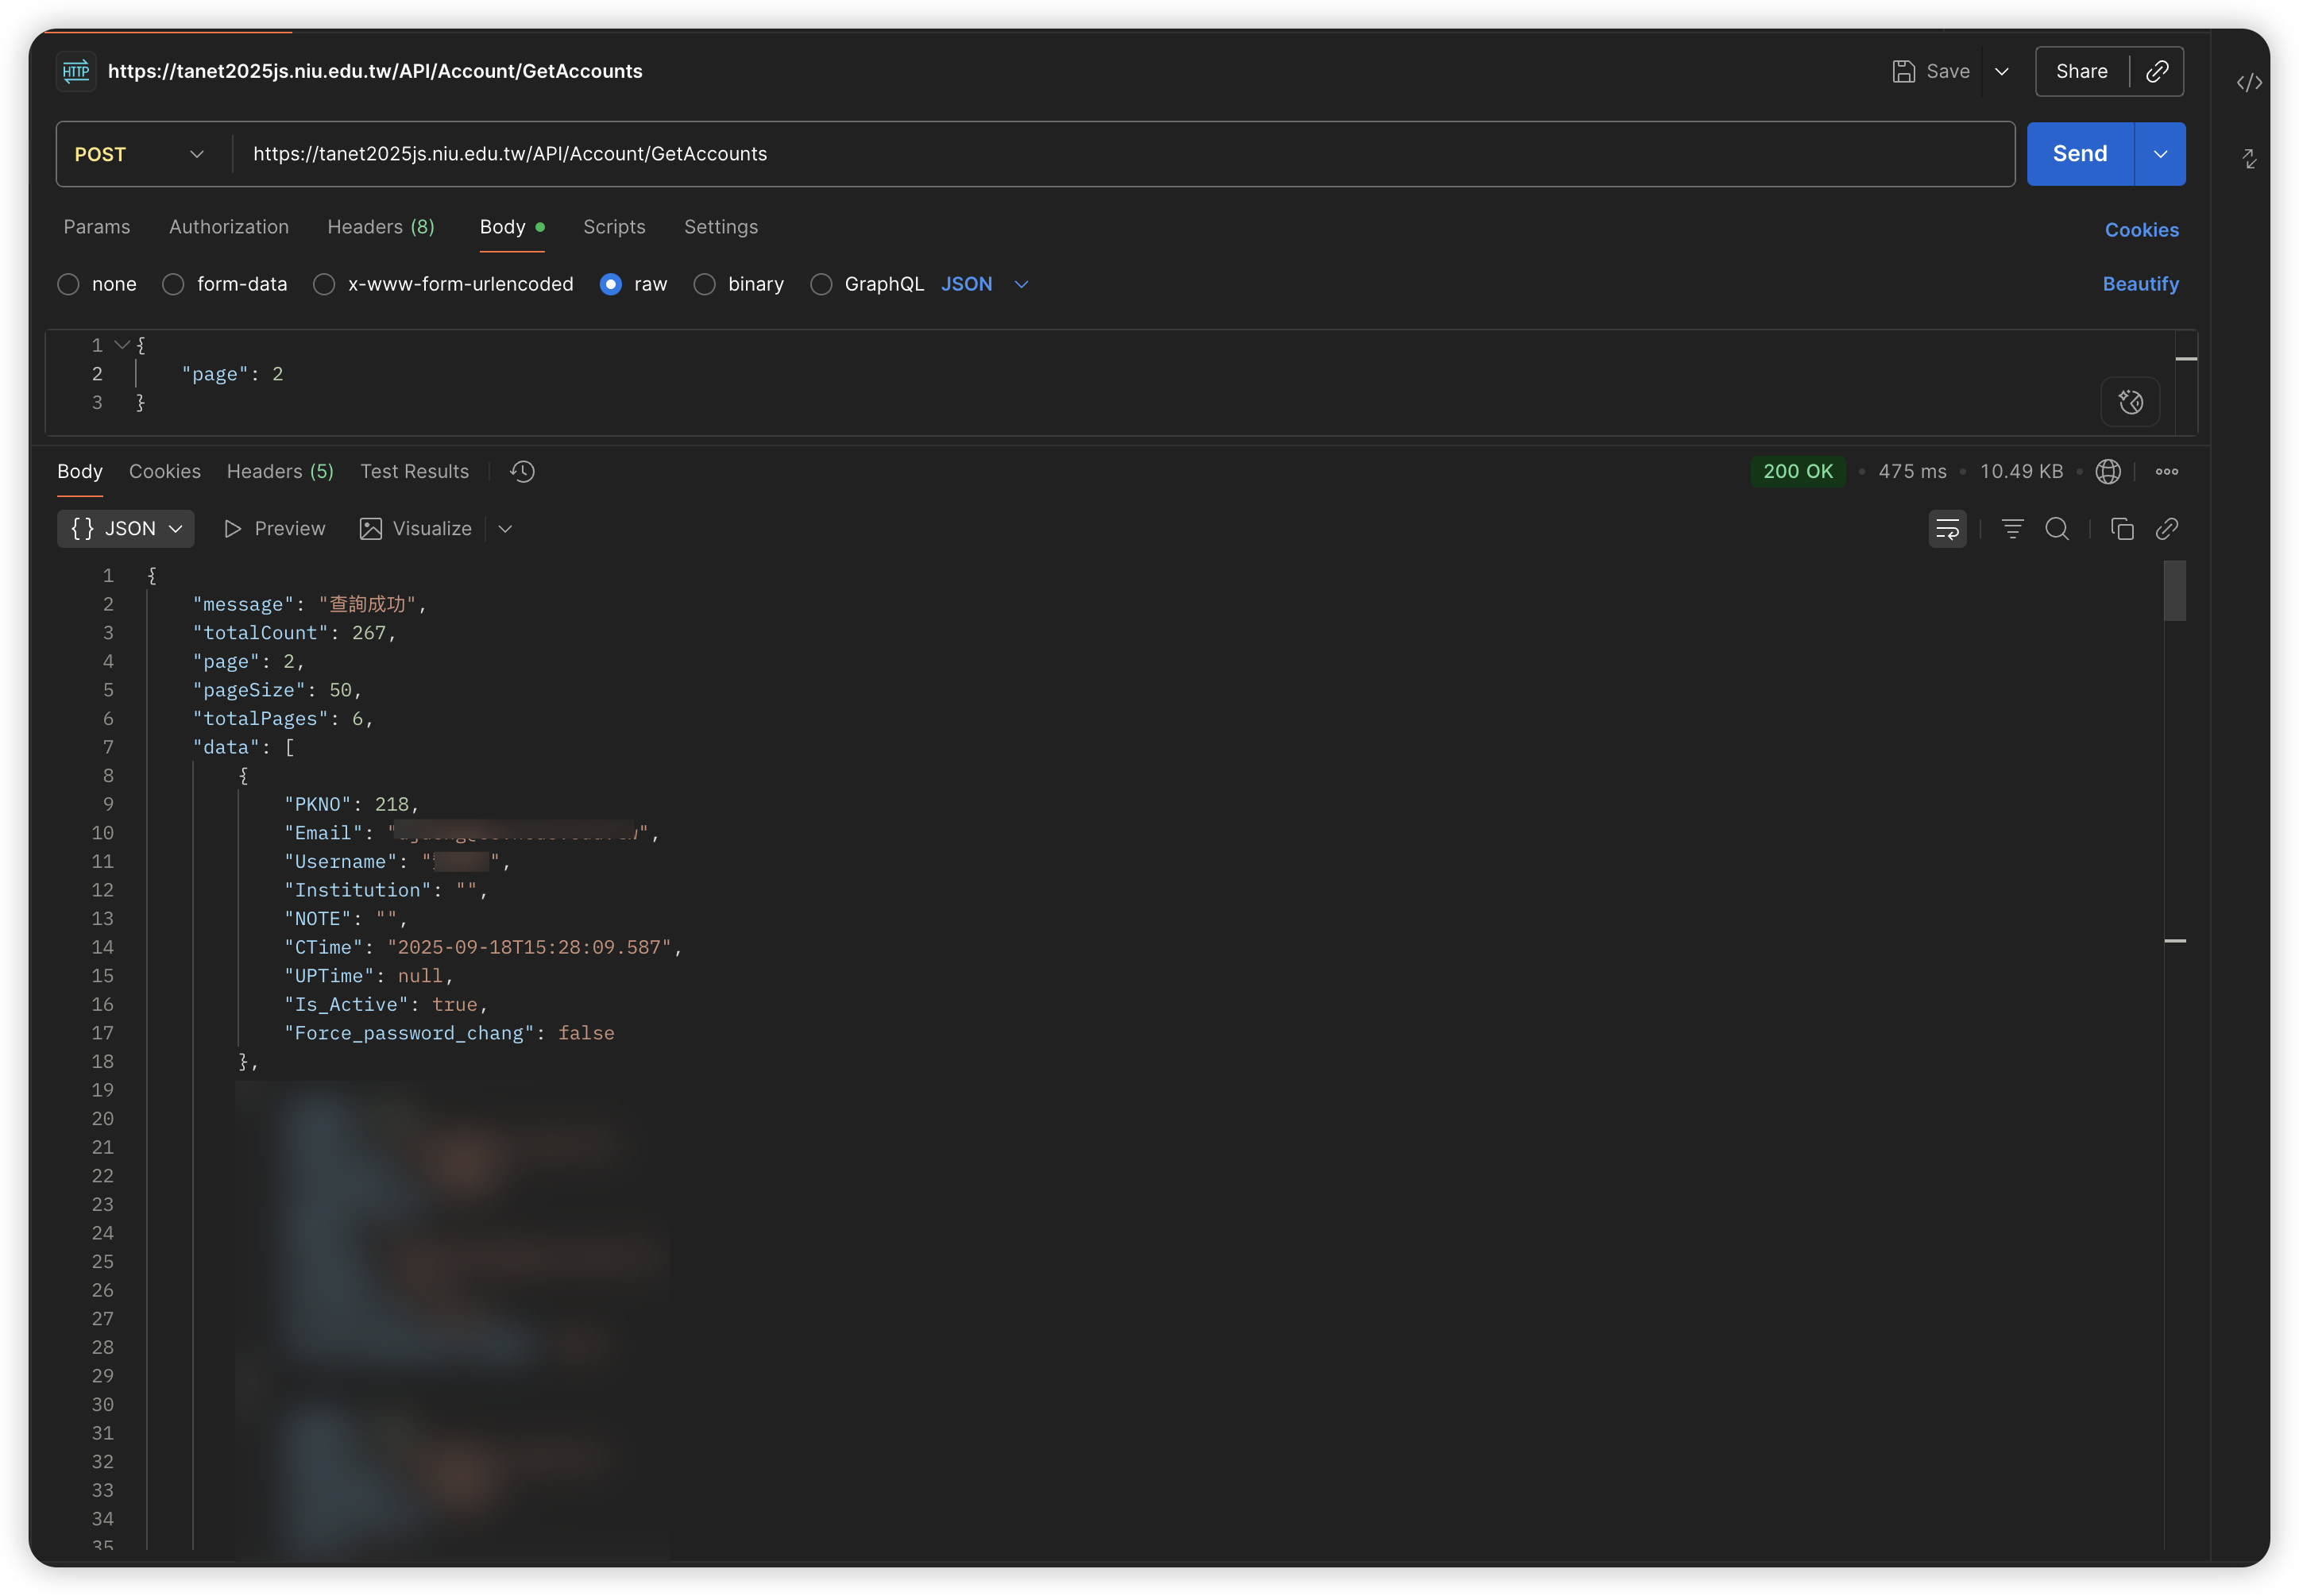This screenshot has height=1596, width=2299.
Task: Click the "PKNO": 218 line
Action: click(x=351, y=805)
